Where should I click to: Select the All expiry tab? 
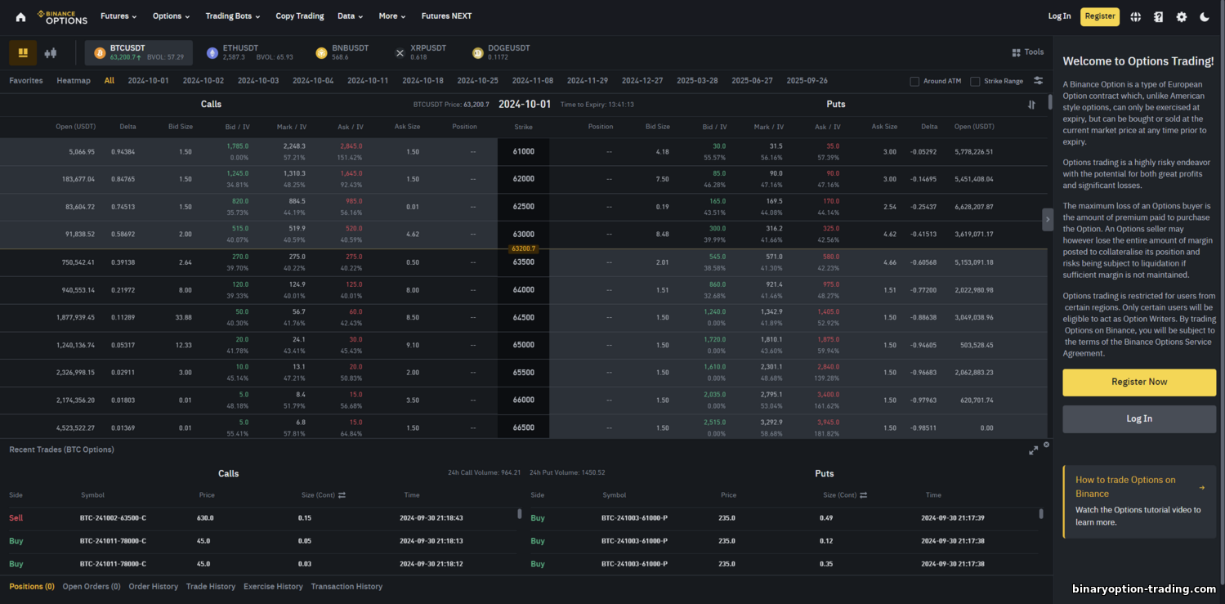110,81
